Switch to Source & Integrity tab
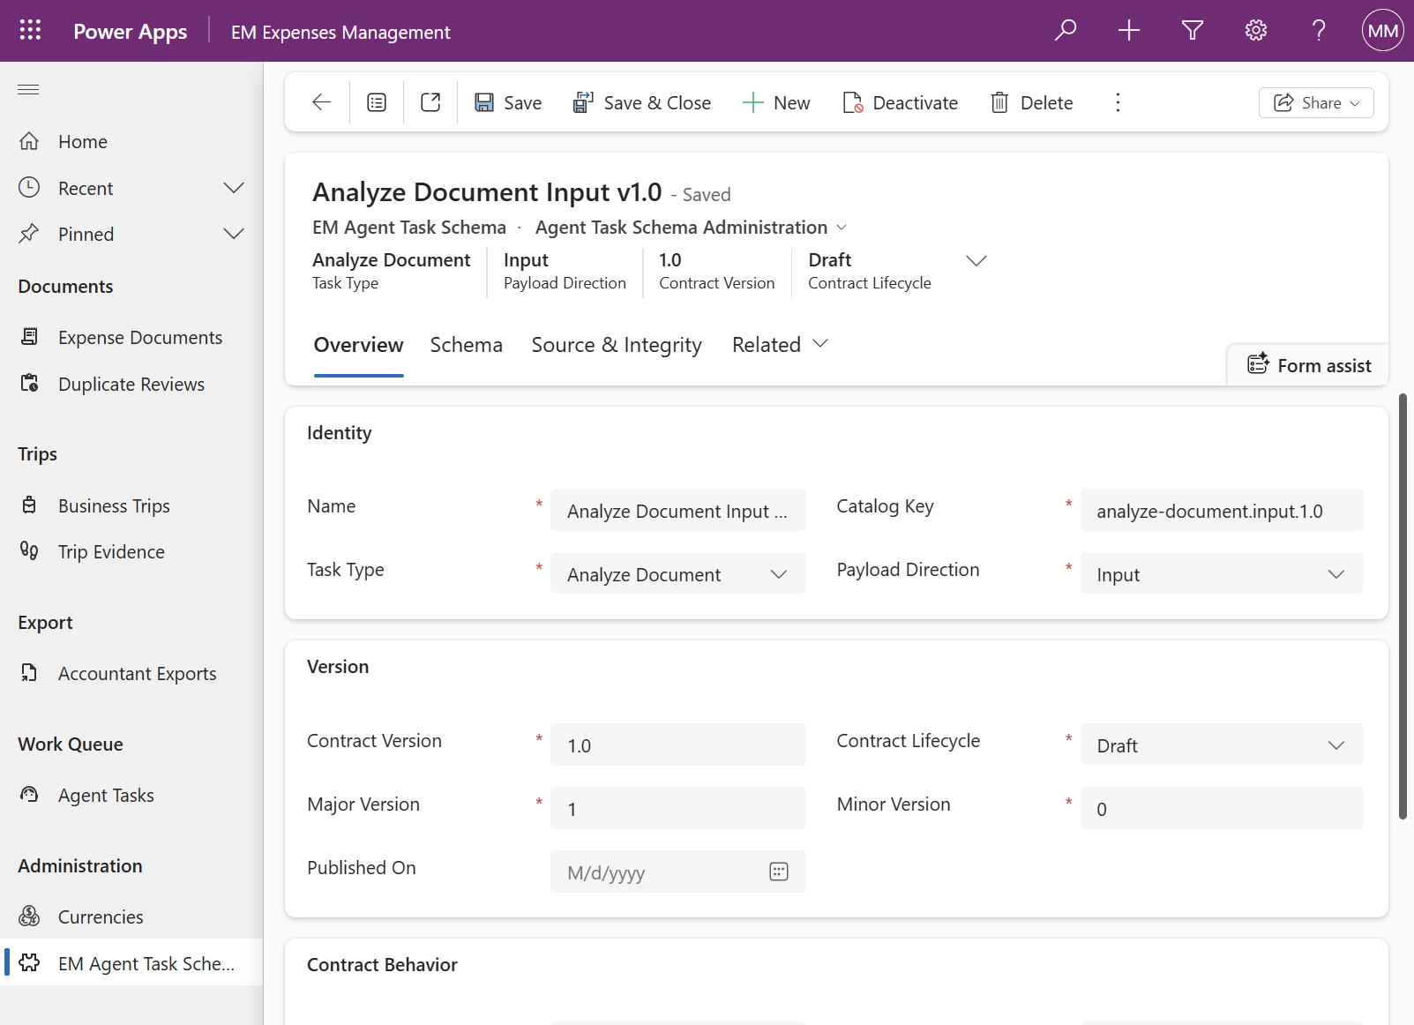The height and width of the screenshot is (1025, 1414). pyautogui.click(x=617, y=345)
